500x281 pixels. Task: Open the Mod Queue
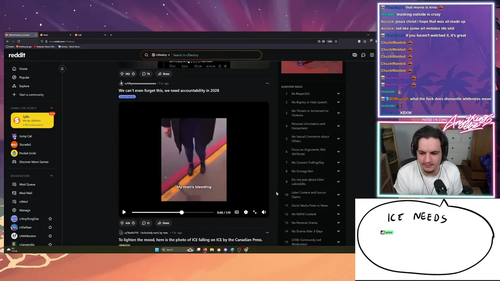(x=27, y=184)
